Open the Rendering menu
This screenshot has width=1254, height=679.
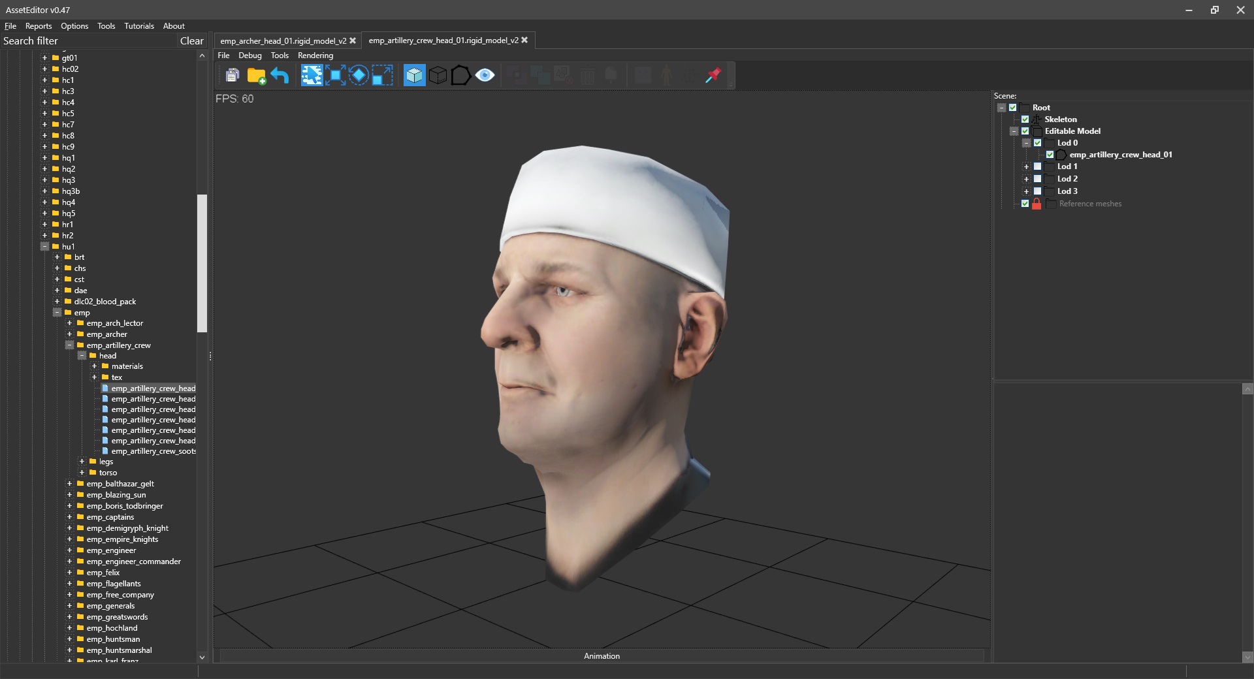coord(315,55)
